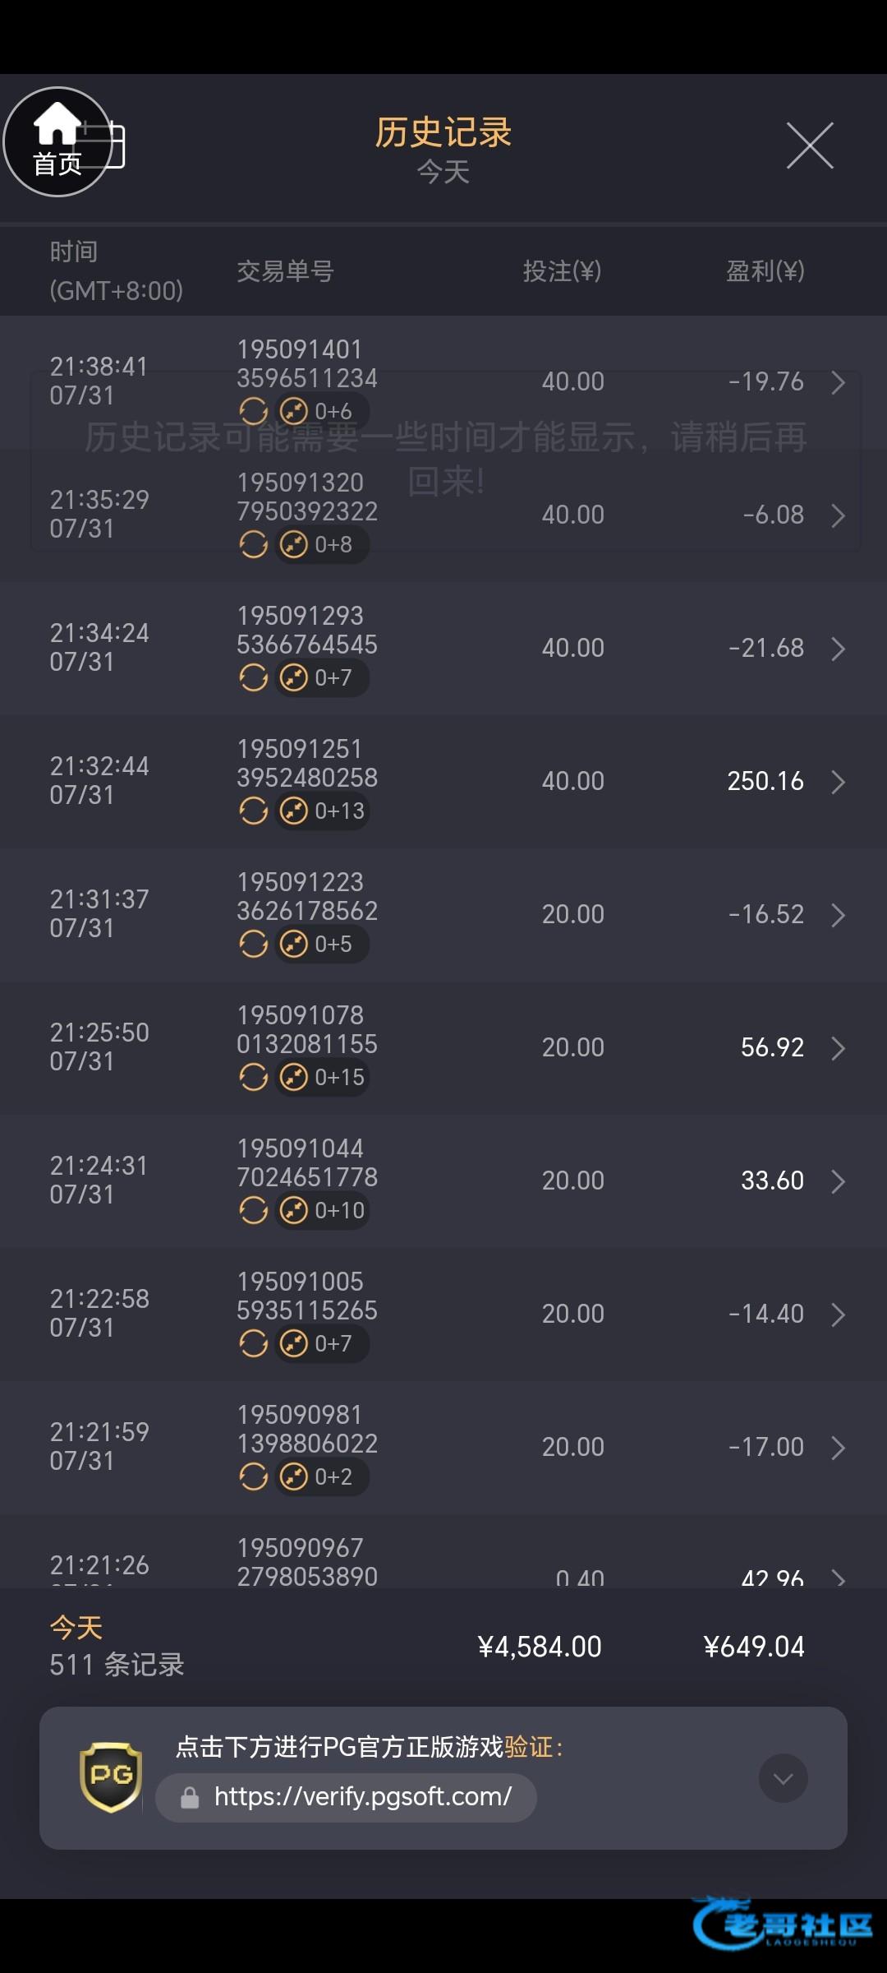Click the 0+8 feature badge icon
The image size is (887, 1973).
tap(294, 544)
